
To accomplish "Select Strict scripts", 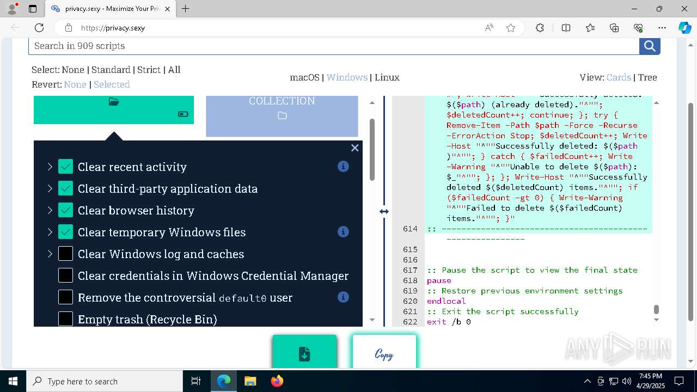I will (x=149, y=70).
